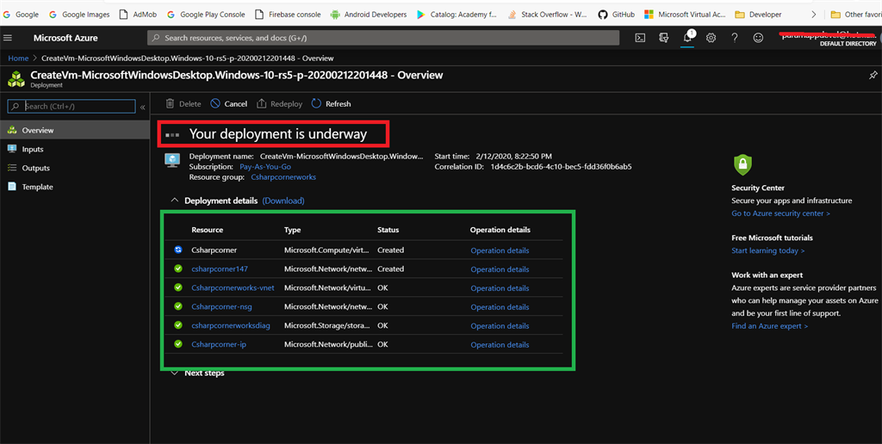Click the green check beside csharpcorner147
Screen dimensions: 882x444
coord(177,268)
